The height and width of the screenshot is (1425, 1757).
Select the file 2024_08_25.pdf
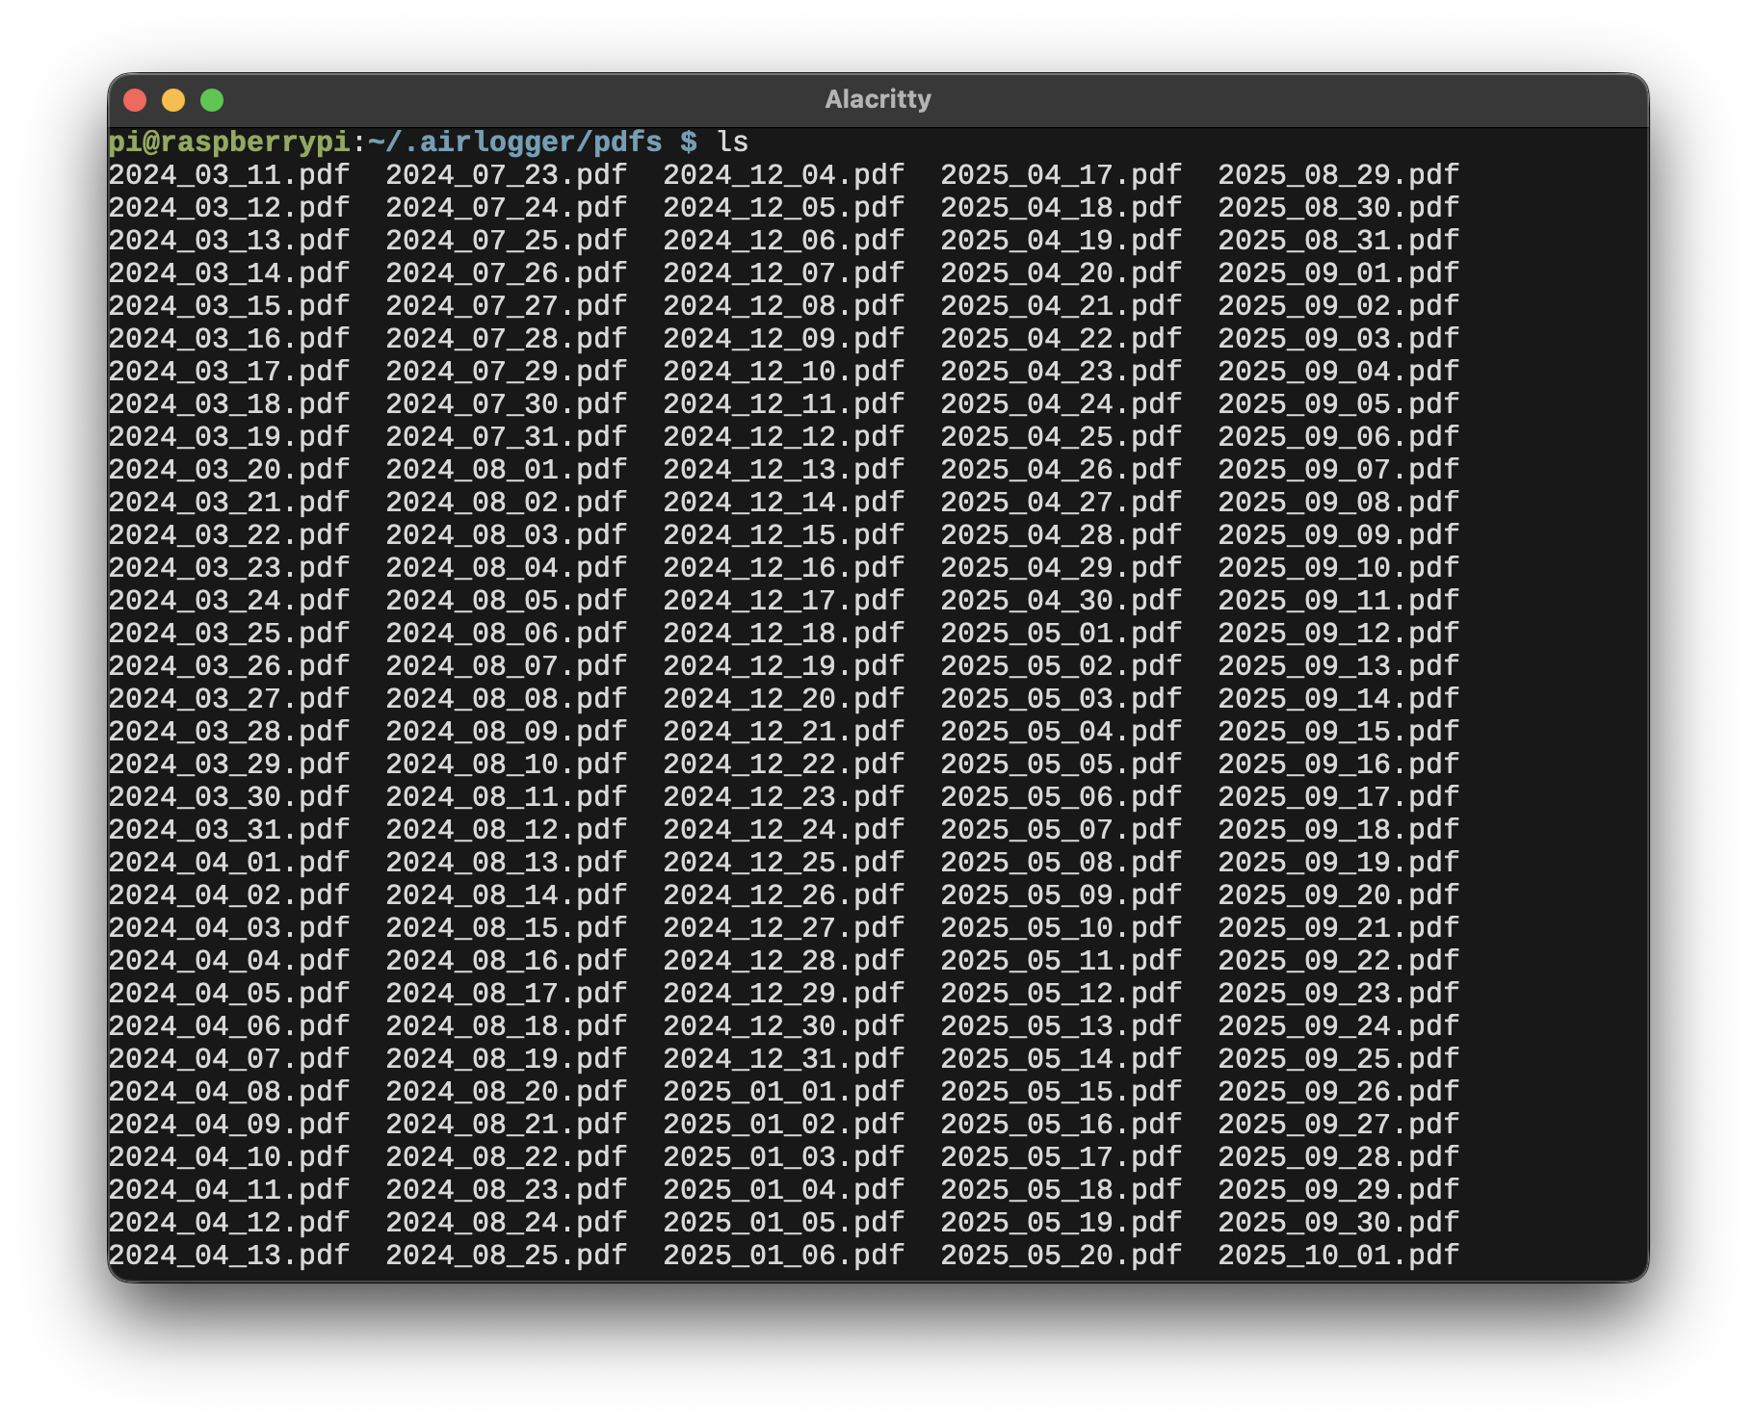click(505, 1254)
